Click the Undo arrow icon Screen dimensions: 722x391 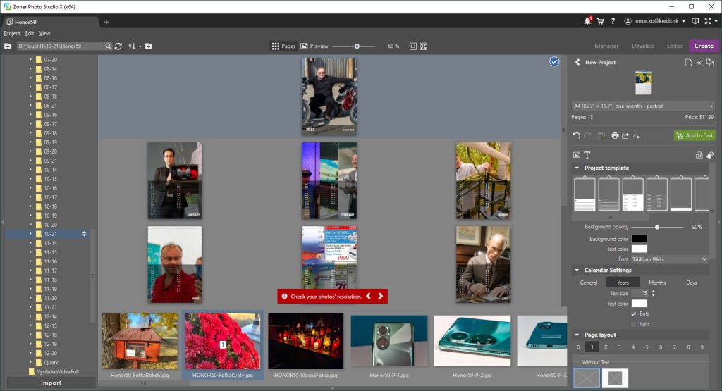577,135
